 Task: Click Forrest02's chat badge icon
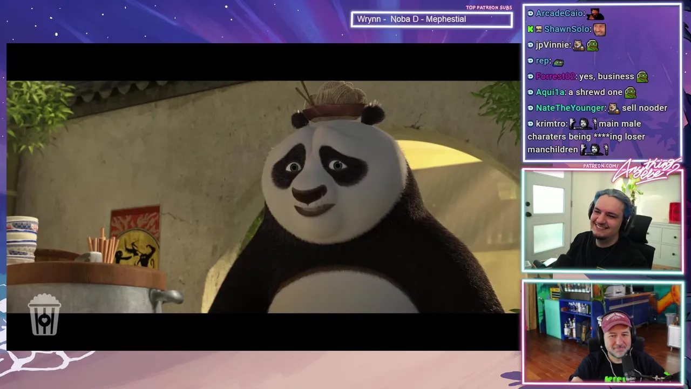(531, 76)
